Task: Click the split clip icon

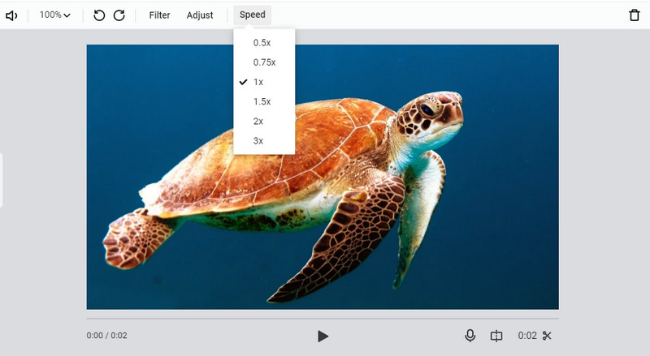Action: pos(496,336)
